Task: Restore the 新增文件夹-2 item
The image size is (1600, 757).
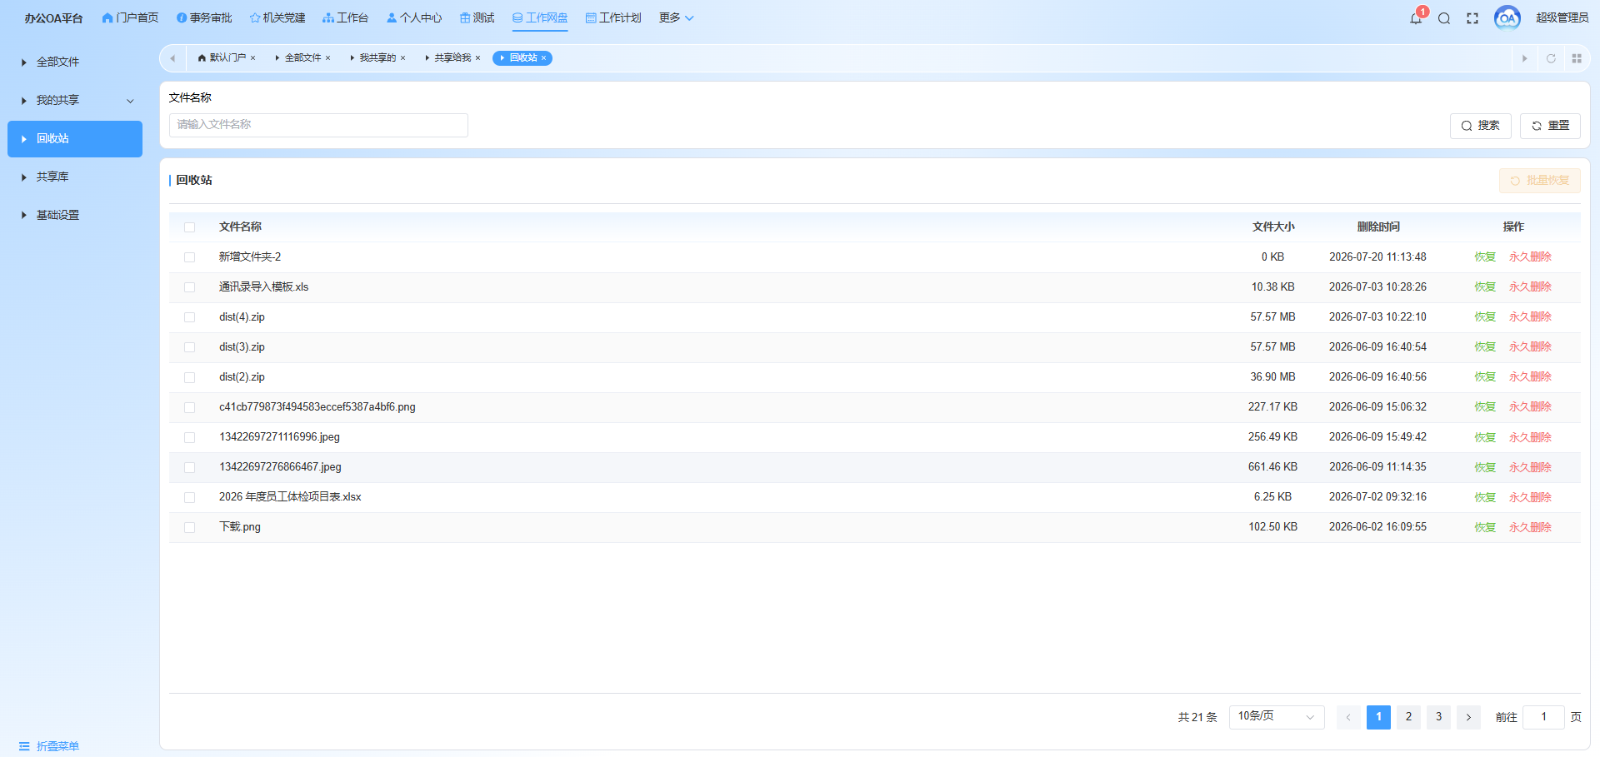Action: (1485, 257)
